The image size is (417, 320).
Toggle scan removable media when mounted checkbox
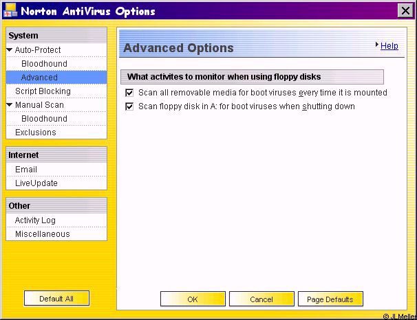[129, 93]
